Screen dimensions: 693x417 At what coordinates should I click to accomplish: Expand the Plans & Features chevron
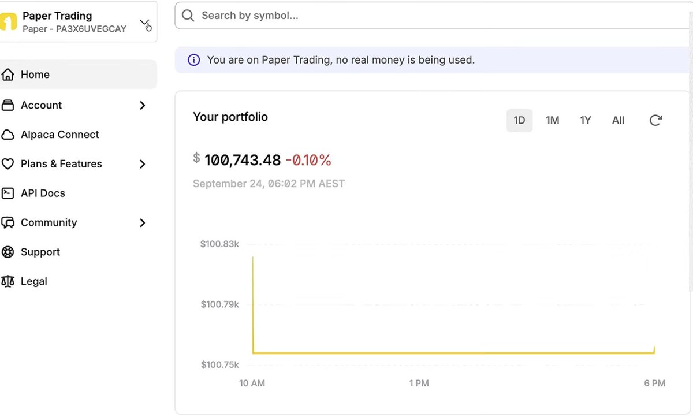pos(143,164)
